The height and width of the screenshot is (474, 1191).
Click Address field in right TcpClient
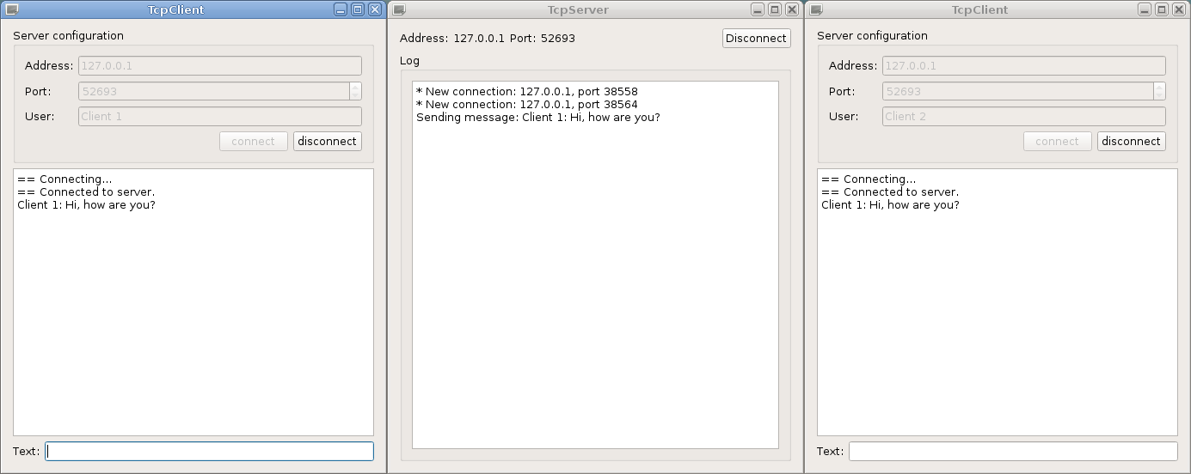[x=1024, y=65]
